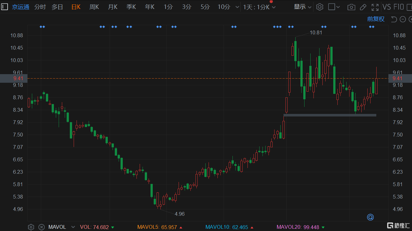The height and width of the screenshot is (231, 412).
Task: Toggle the sidebar panel icon beside 京运通
Action: tap(4, 7)
